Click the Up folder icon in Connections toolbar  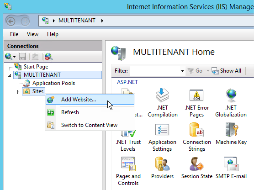coord(35,57)
